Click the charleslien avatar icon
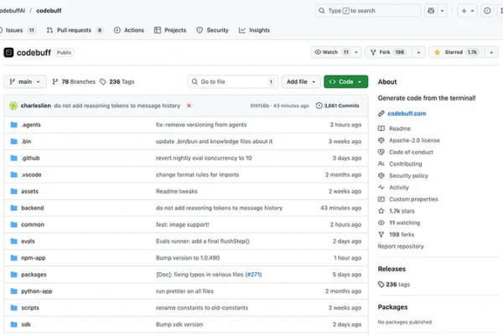 click(x=13, y=106)
